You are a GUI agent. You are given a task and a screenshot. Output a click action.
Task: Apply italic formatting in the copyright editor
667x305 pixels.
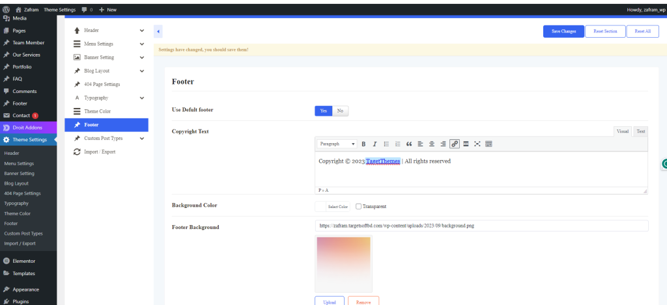coord(375,144)
